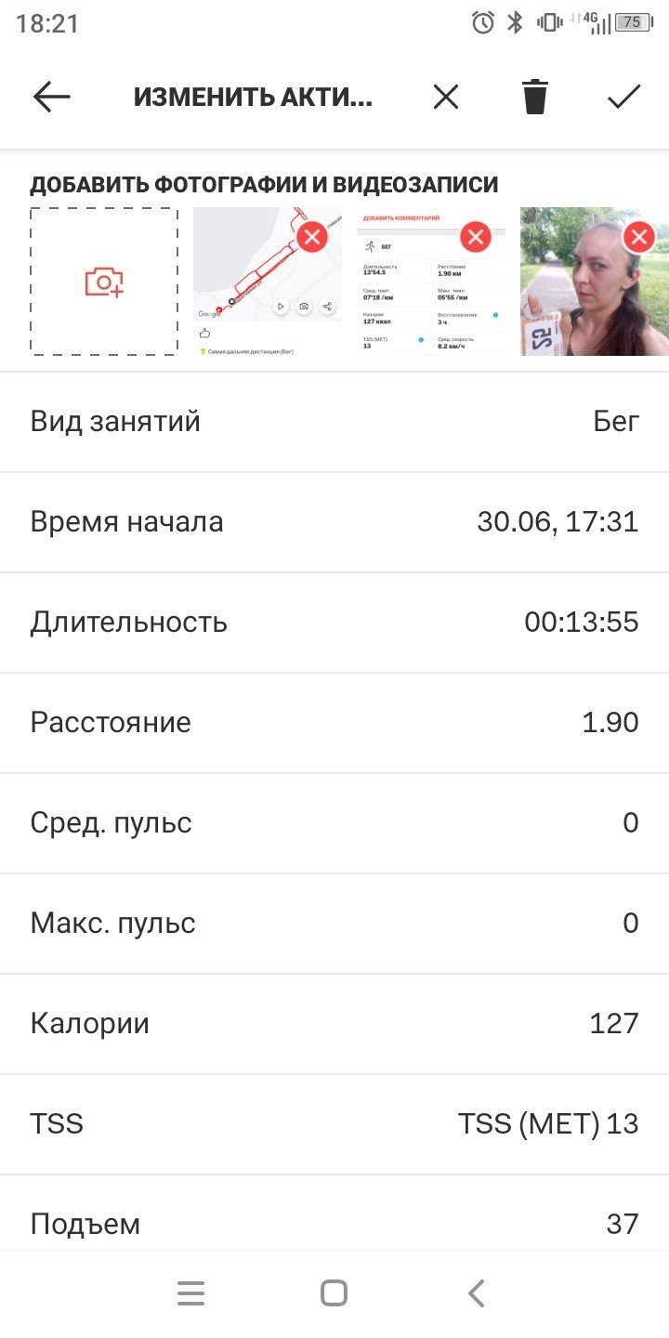
Task: Tap the Android home navigation button
Action: pos(334,1293)
